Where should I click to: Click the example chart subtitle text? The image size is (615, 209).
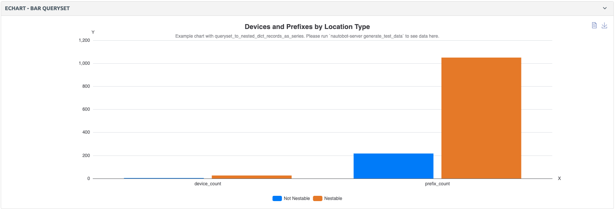pyautogui.click(x=307, y=36)
